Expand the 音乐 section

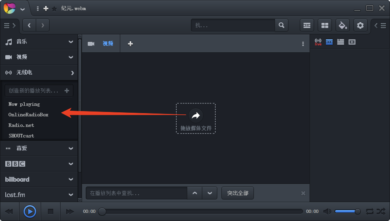71,42
